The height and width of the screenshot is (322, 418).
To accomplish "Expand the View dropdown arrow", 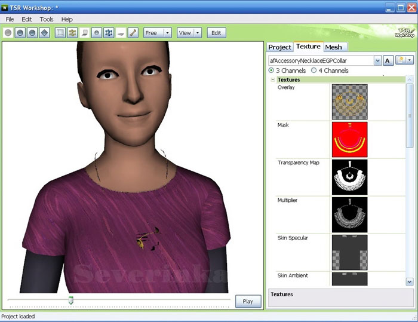I will (197, 33).
